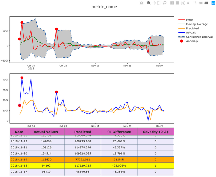
Task: Activate the Pan tool with crossed arrows
Action: (154, 3)
